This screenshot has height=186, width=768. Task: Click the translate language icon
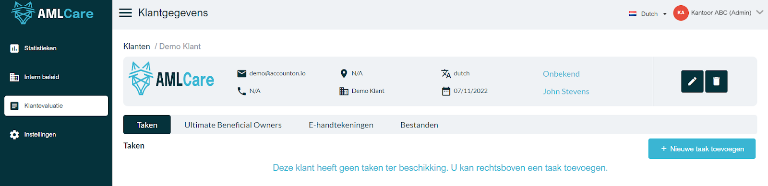pyautogui.click(x=446, y=73)
